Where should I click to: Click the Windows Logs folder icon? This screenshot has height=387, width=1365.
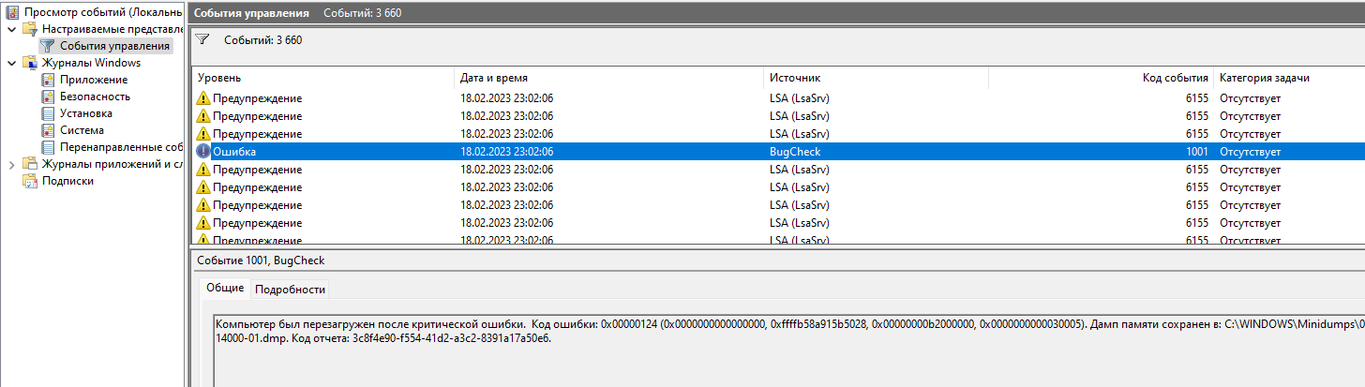(30, 63)
